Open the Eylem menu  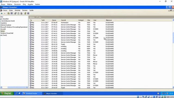(x=11, y=10)
